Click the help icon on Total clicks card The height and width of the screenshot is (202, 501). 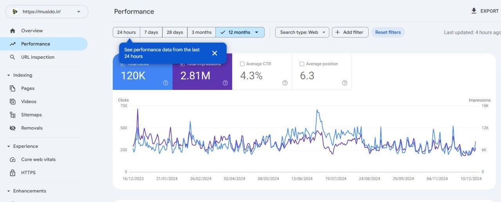(x=166, y=83)
